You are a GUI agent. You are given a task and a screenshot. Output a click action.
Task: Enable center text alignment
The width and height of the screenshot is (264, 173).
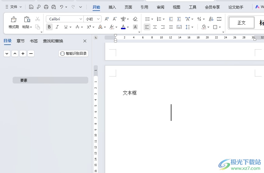click(x=155, y=27)
